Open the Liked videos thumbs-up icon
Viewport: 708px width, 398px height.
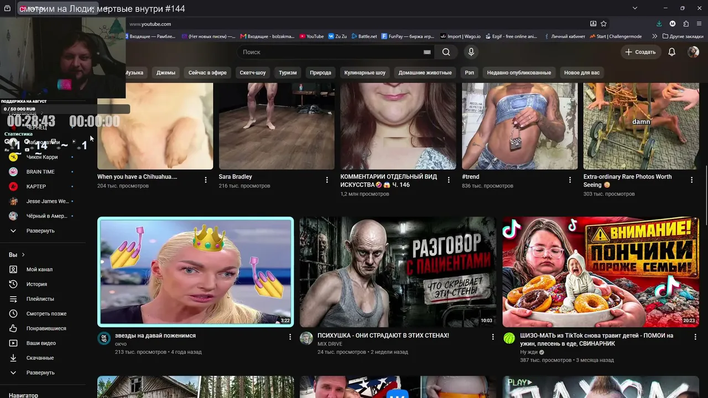click(x=13, y=328)
